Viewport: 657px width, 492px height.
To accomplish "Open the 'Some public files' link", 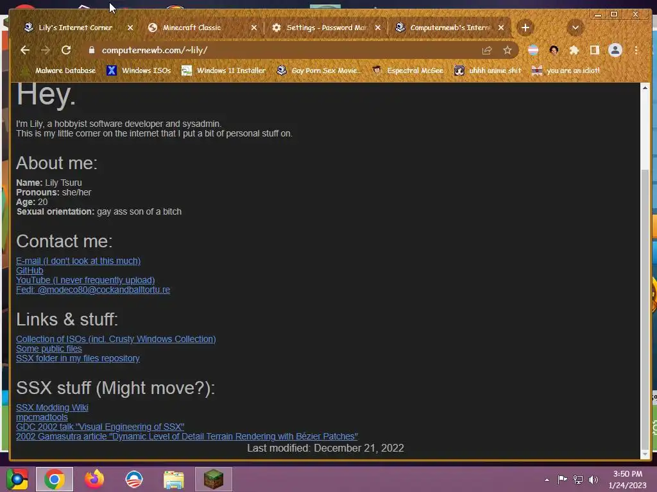I will click(49, 348).
